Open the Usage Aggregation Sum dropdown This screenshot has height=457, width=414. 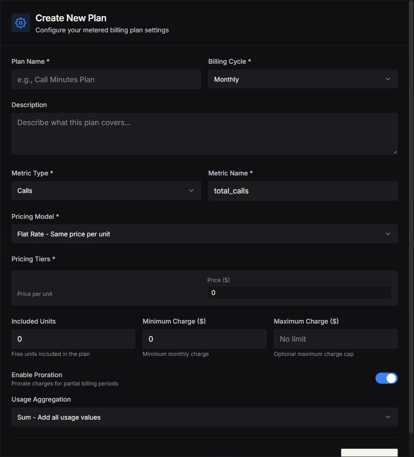(x=204, y=417)
